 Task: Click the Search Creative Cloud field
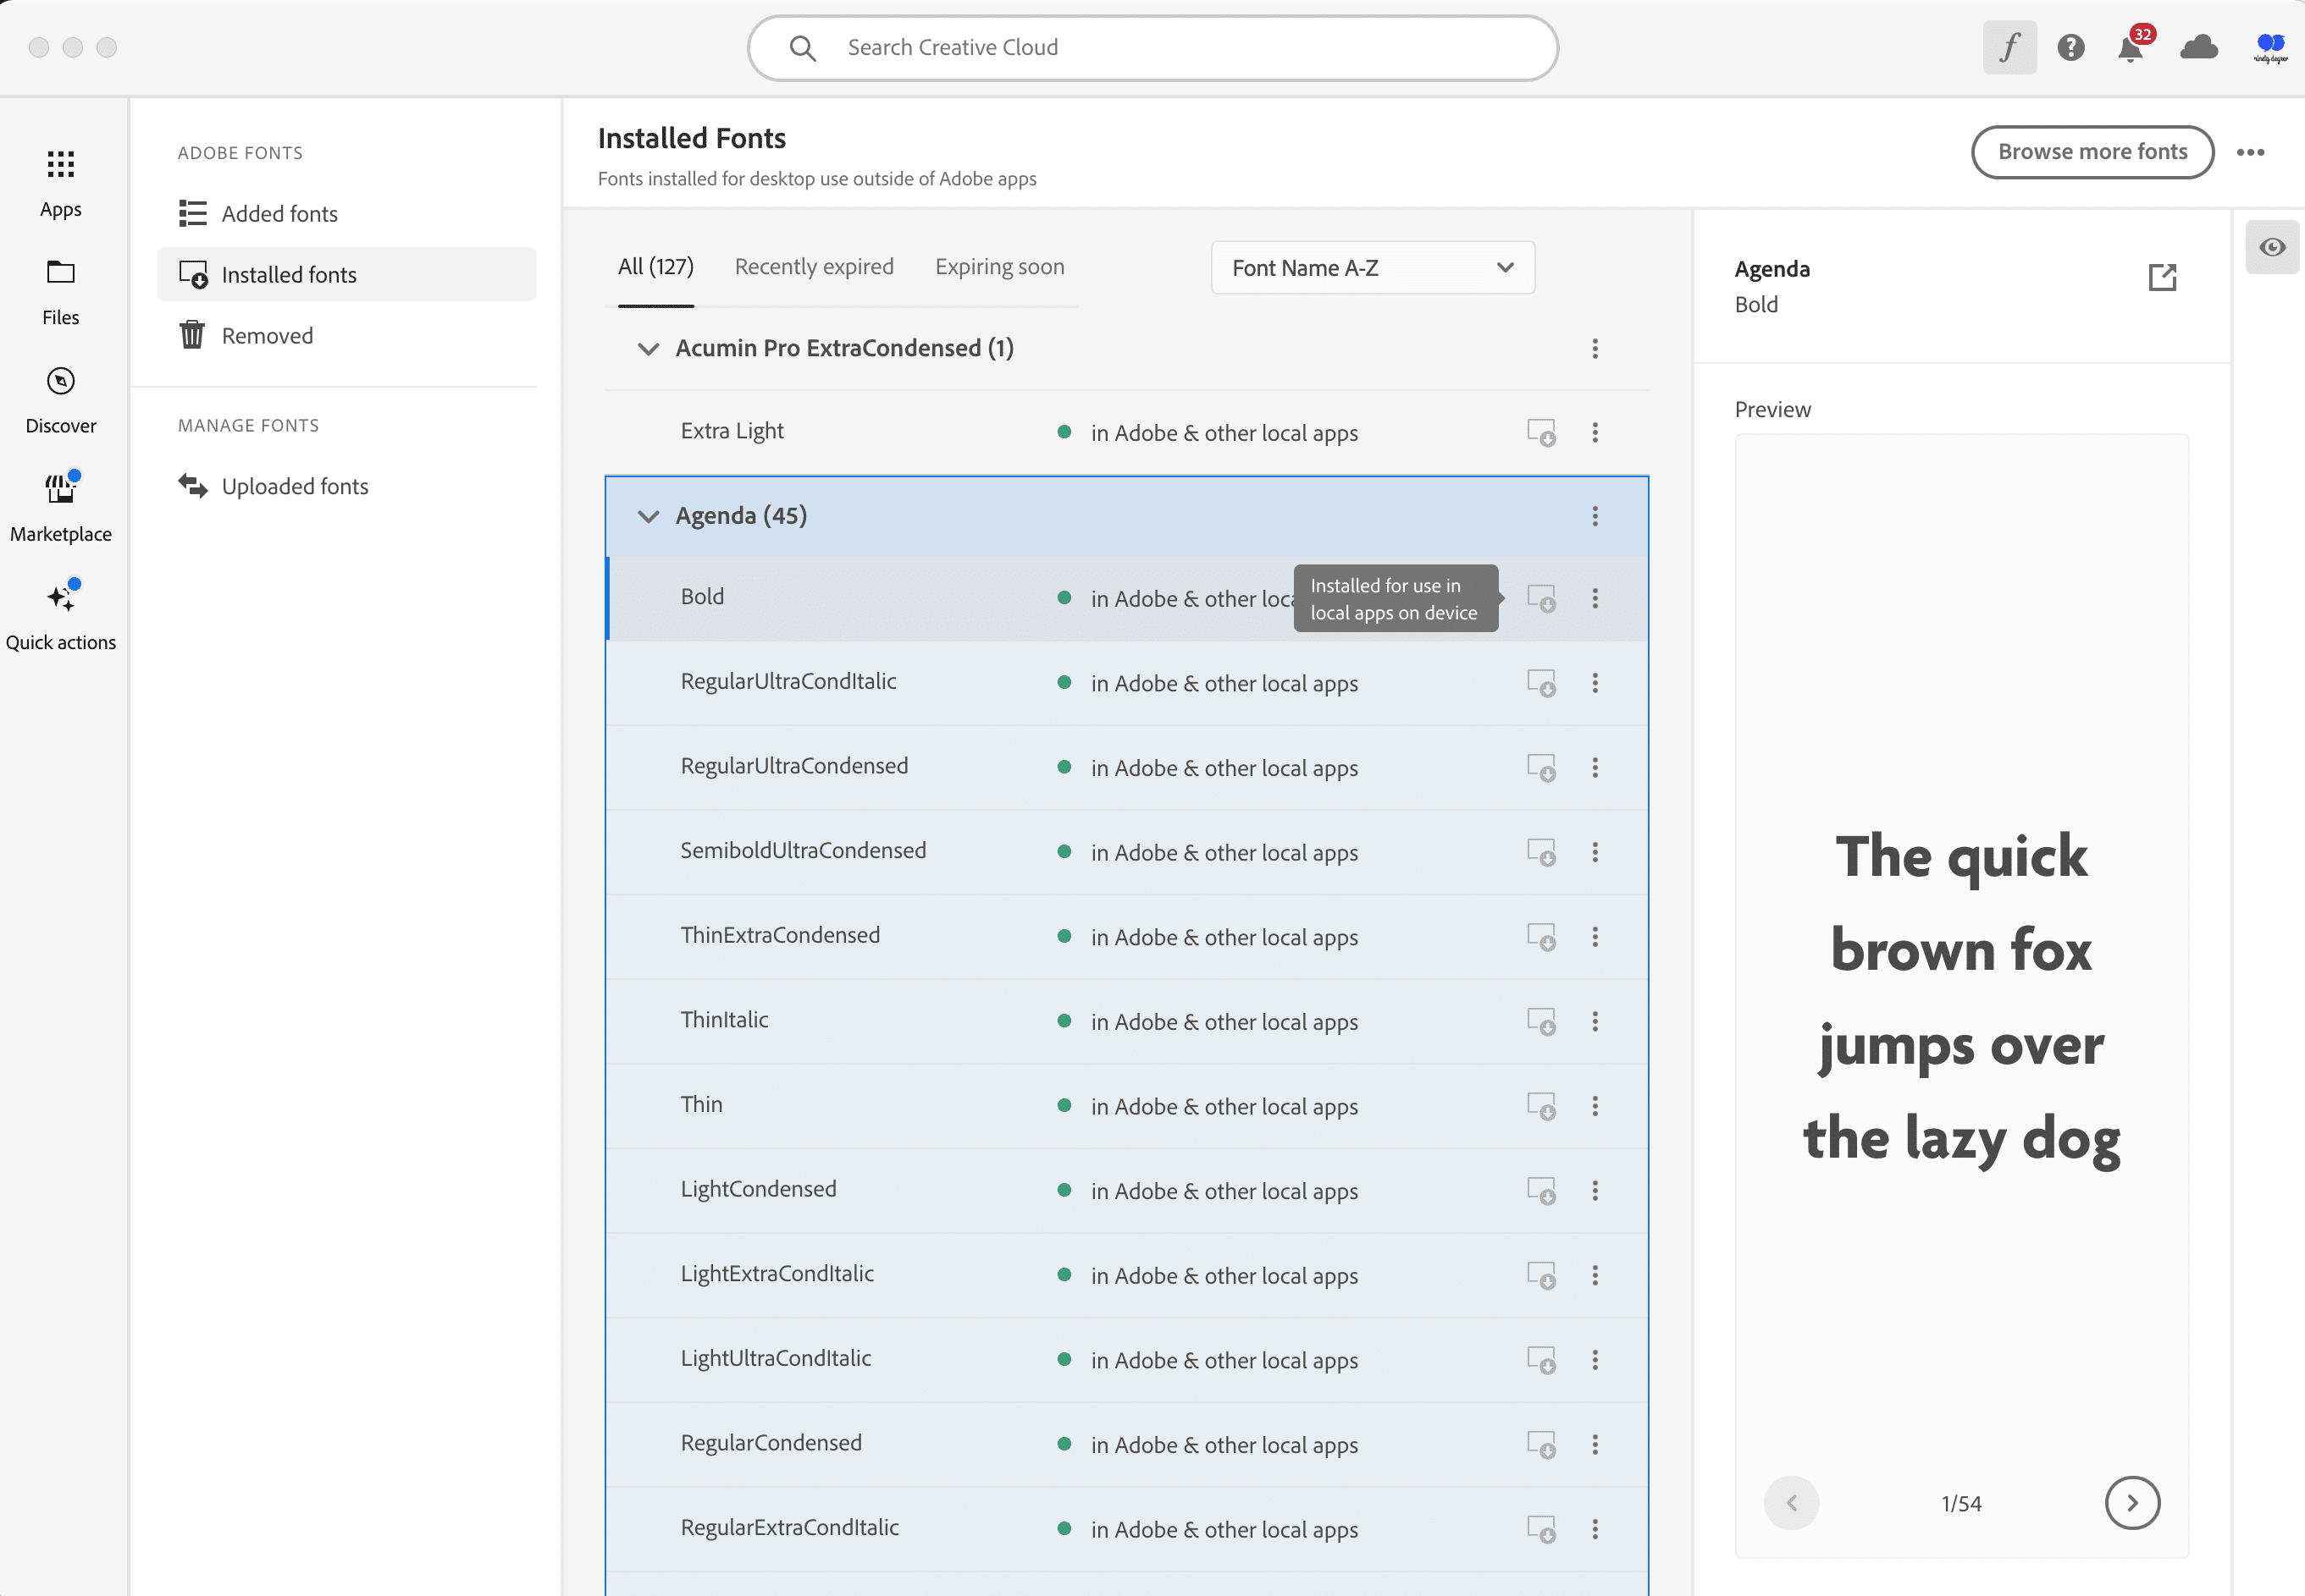[x=1151, y=47]
